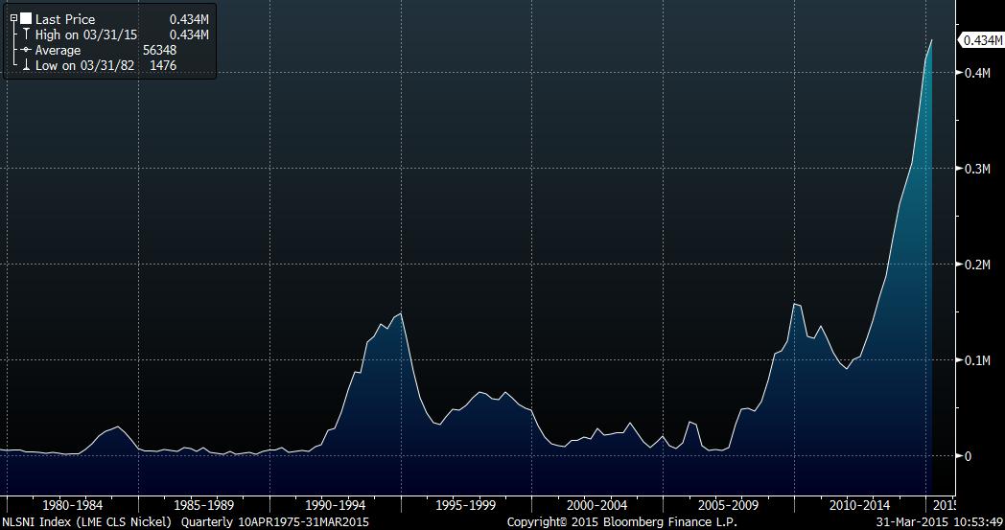The height and width of the screenshot is (530, 1005).
Task: Click the 1990-1994 x-axis label
Action: click(336, 505)
